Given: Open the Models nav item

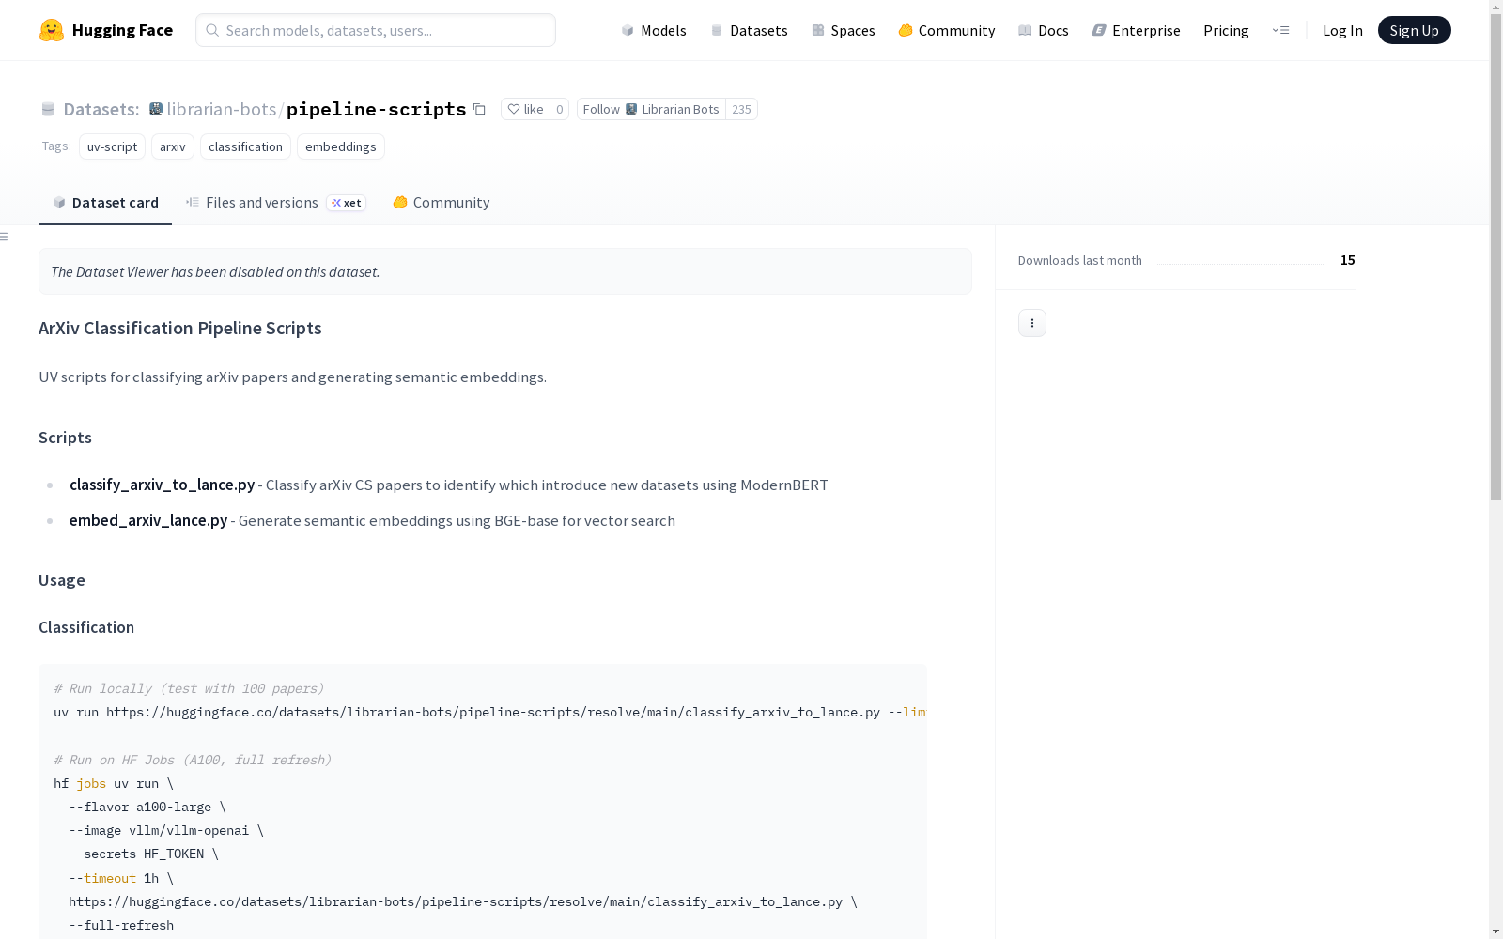Looking at the screenshot, I should tap(654, 30).
